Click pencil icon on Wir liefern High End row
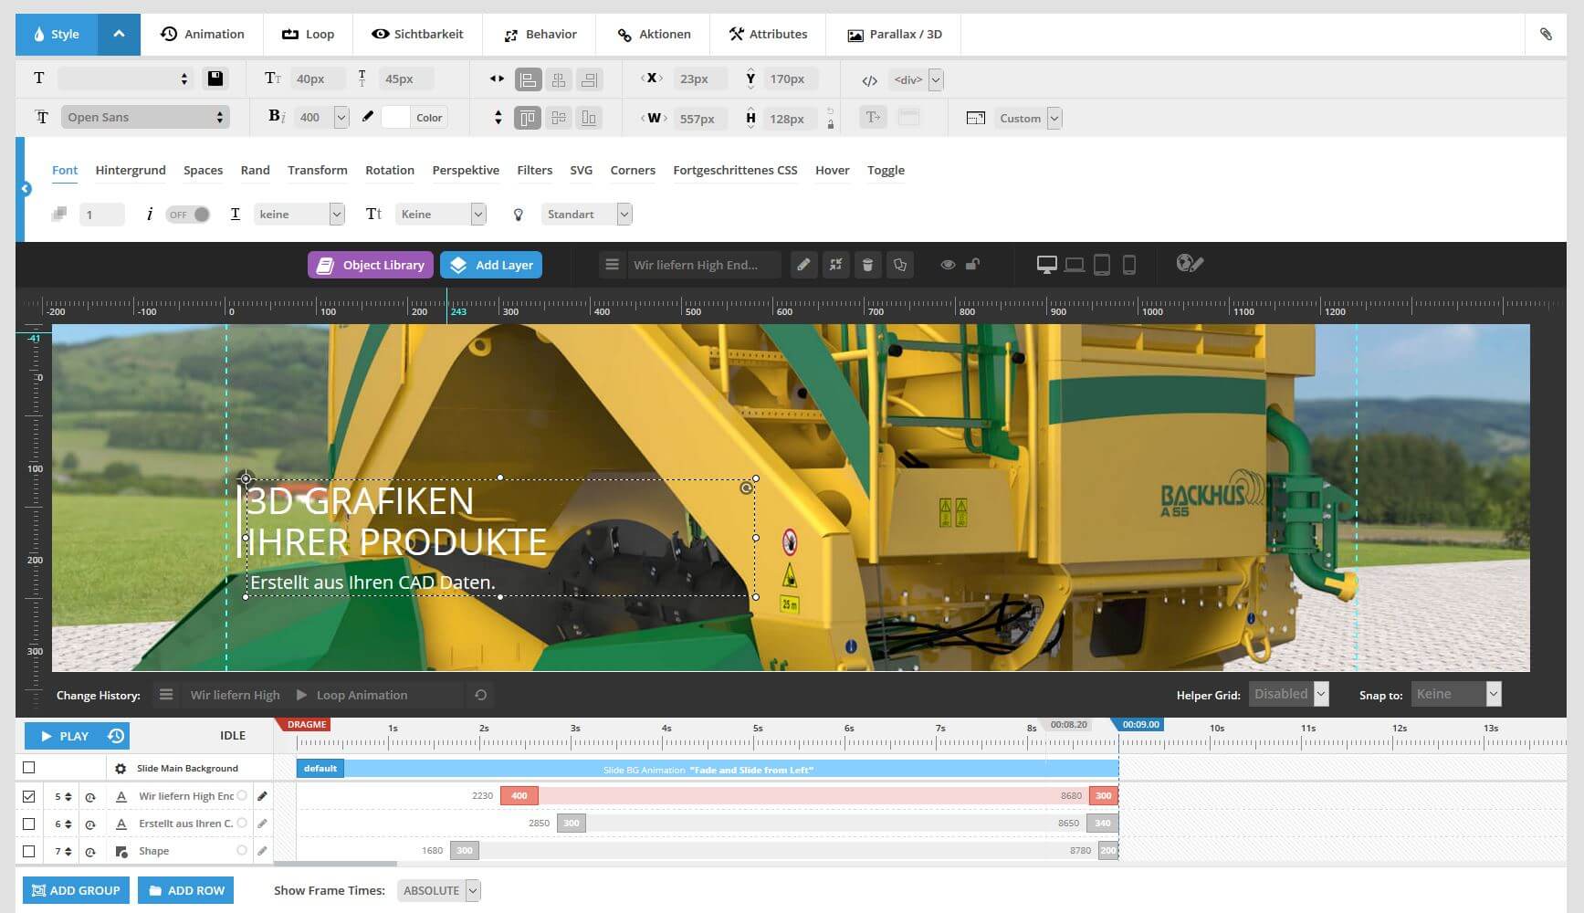Image resolution: width=1584 pixels, height=913 pixels. click(x=262, y=796)
